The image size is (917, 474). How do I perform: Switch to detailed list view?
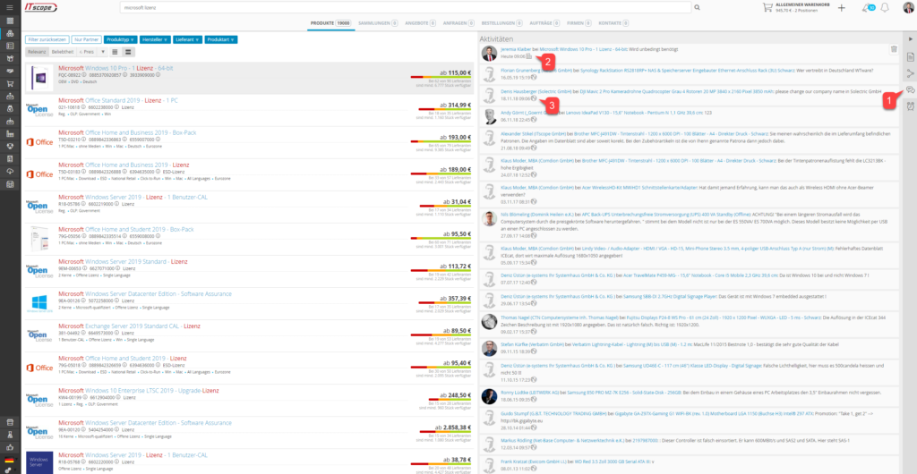[x=127, y=52]
